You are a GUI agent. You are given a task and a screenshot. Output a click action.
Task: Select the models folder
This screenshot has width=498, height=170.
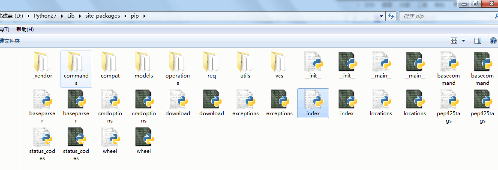click(144, 65)
